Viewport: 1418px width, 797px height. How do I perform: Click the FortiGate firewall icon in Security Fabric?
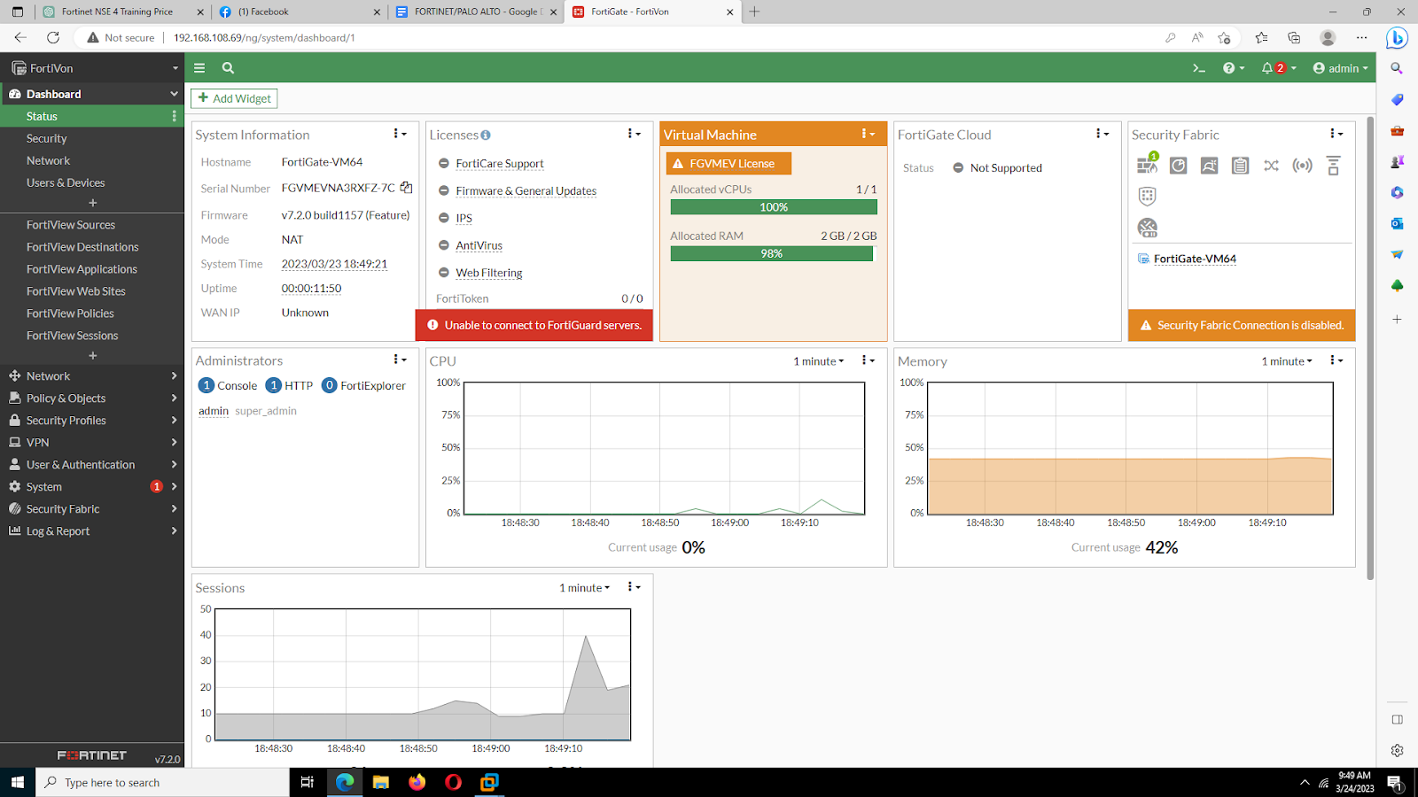click(x=1148, y=164)
